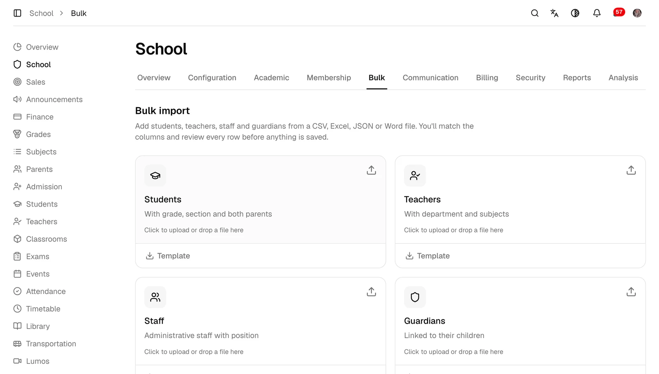Select the Bulk tab

pyautogui.click(x=376, y=78)
